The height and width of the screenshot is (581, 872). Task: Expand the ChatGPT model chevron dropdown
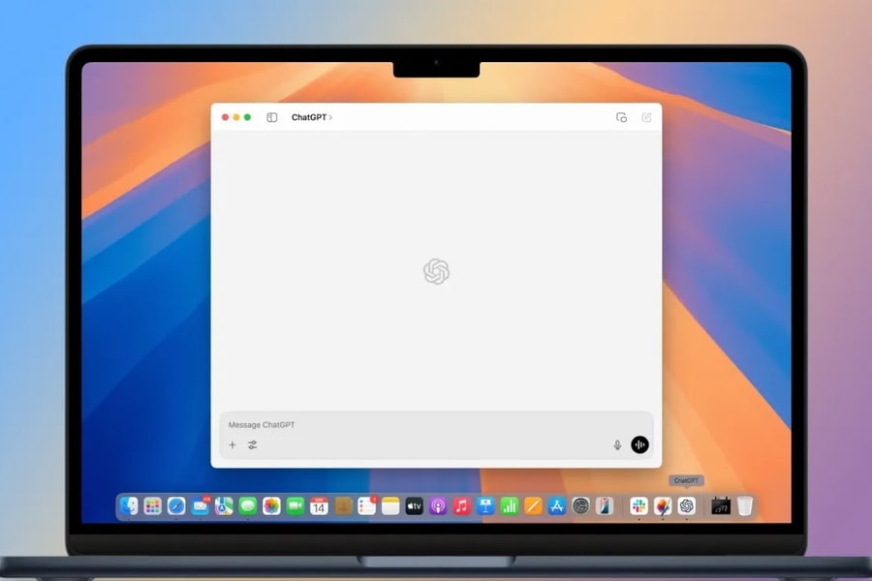pos(330,117)
